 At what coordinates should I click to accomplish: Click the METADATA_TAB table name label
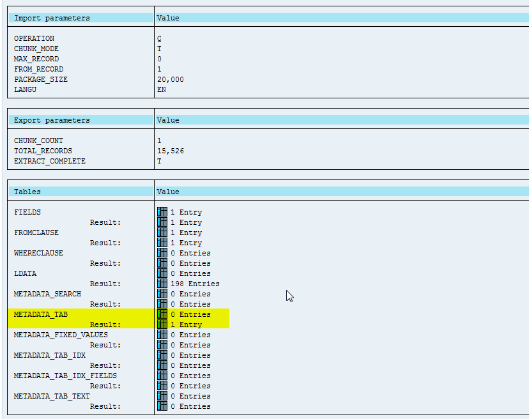41,314
